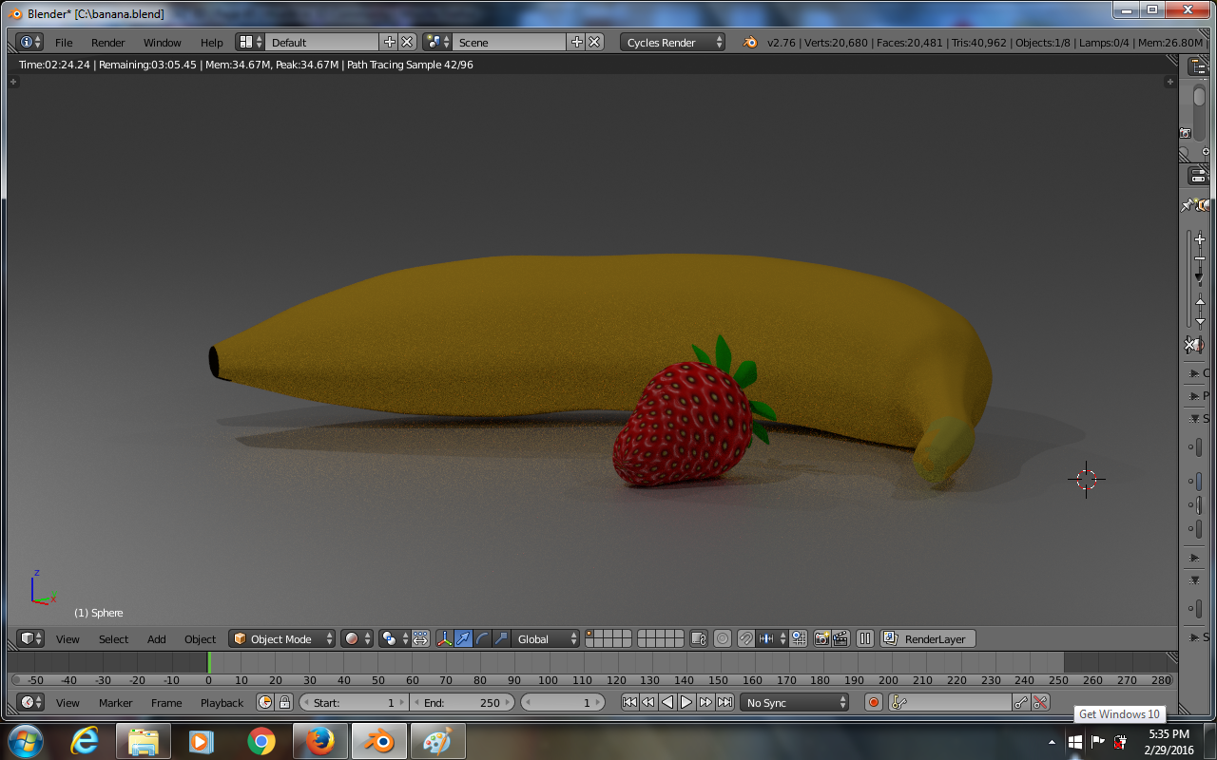This screenshot has width=1217, height=760.
Task: Toggle proportional editing circle icon
Action: (x=723, y=639)
